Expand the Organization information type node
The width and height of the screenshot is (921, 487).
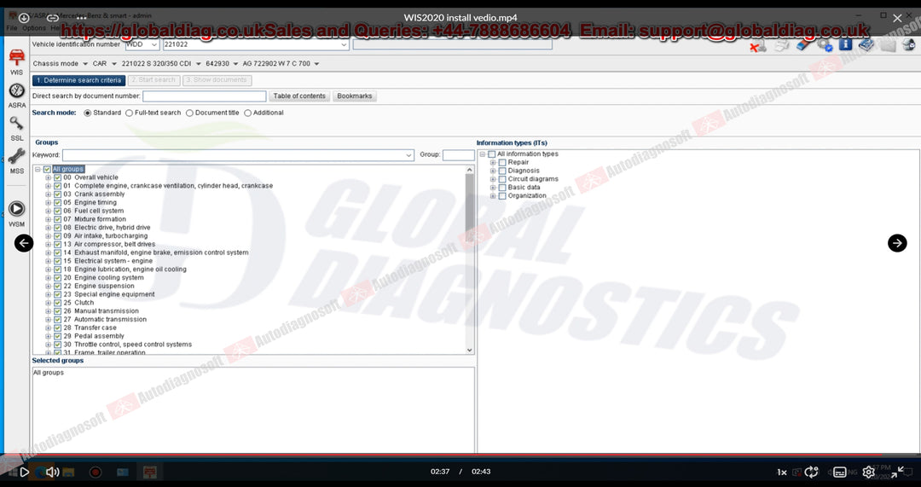pyautogui.click(x=493, y=196)
